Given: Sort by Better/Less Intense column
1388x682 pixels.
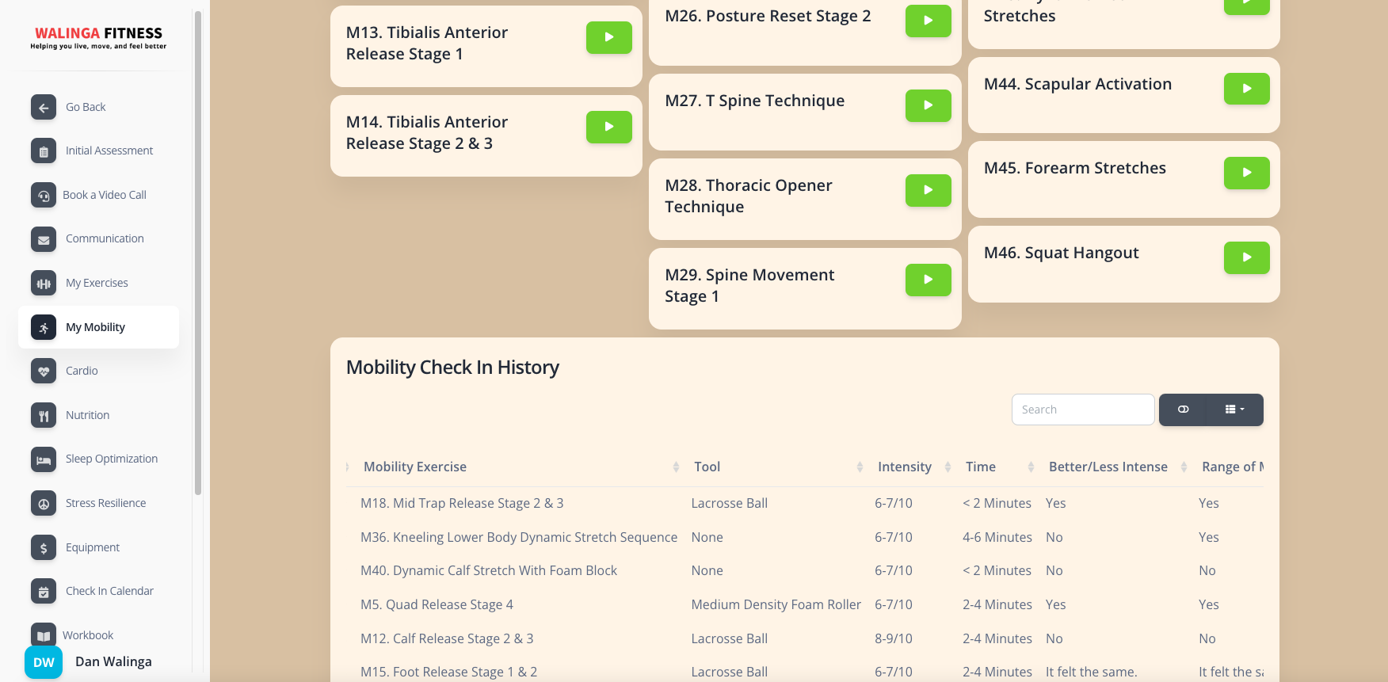Looking at the screenshot, I should point(1117,467).
